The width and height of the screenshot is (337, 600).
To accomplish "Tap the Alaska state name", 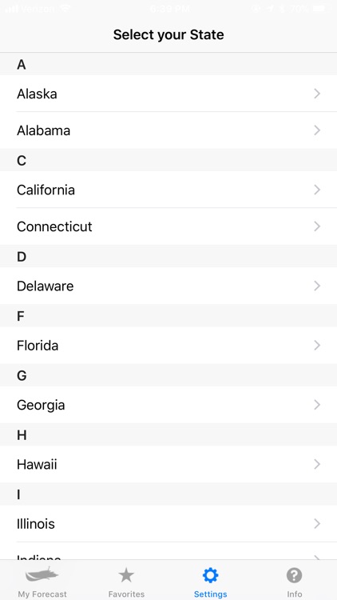I will [37, 94].
